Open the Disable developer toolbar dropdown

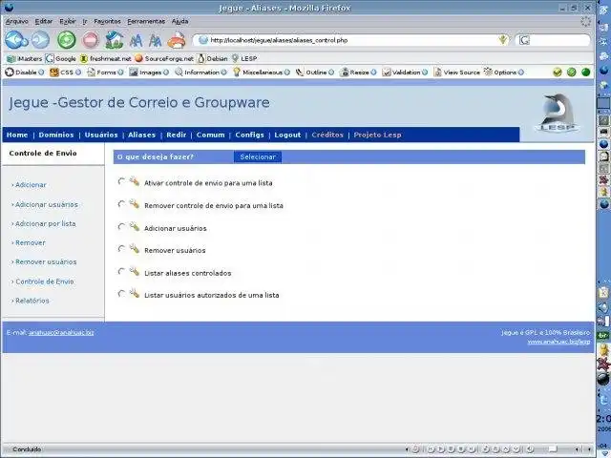[25, 73]
